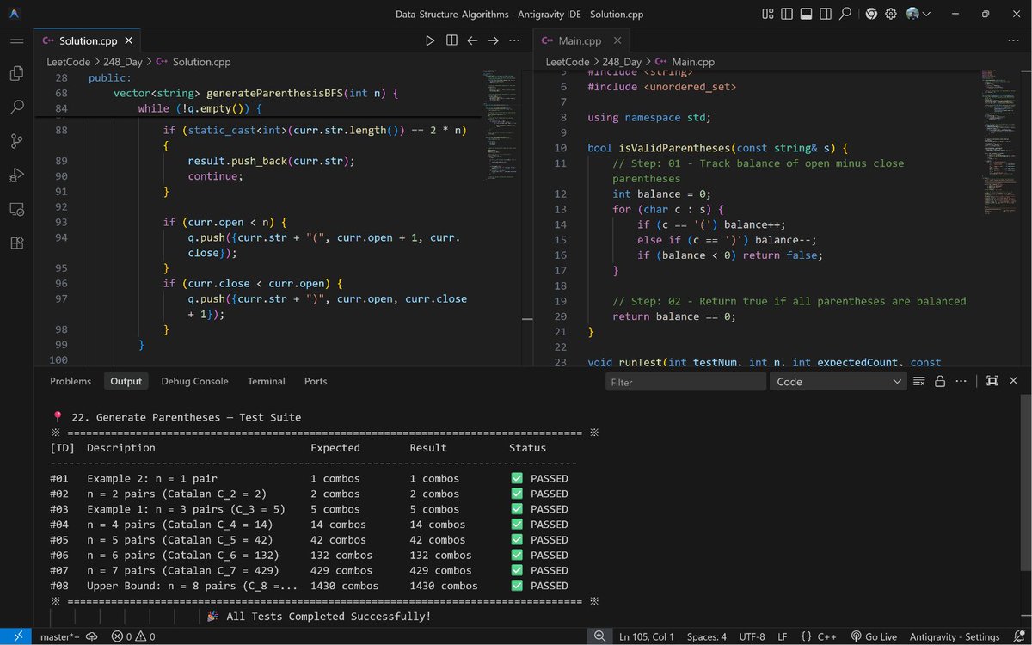Image resolution: width=1032 pixels, height=645 pixels.
Task: Open the Explorer view in activity bar
Action: (x=16, y=74)
